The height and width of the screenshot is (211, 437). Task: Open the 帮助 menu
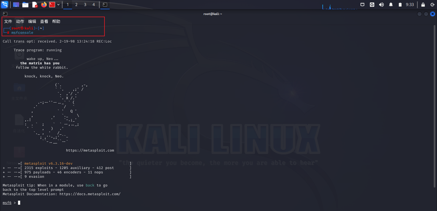pos(56,22)
